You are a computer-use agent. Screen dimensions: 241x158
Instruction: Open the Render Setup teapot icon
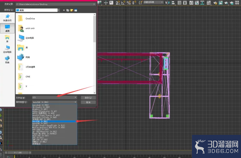pyautogui.click(x=215, y=3)
